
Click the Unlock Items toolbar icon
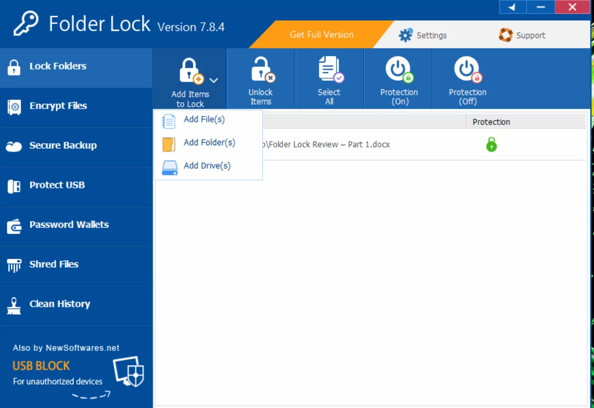click(x=261, y=78)
